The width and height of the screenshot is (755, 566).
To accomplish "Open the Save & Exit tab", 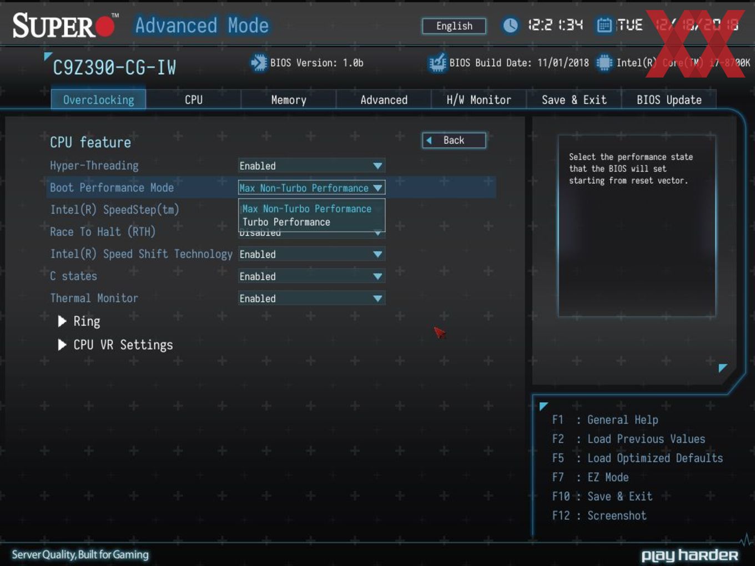I will [x=574, y=100].
